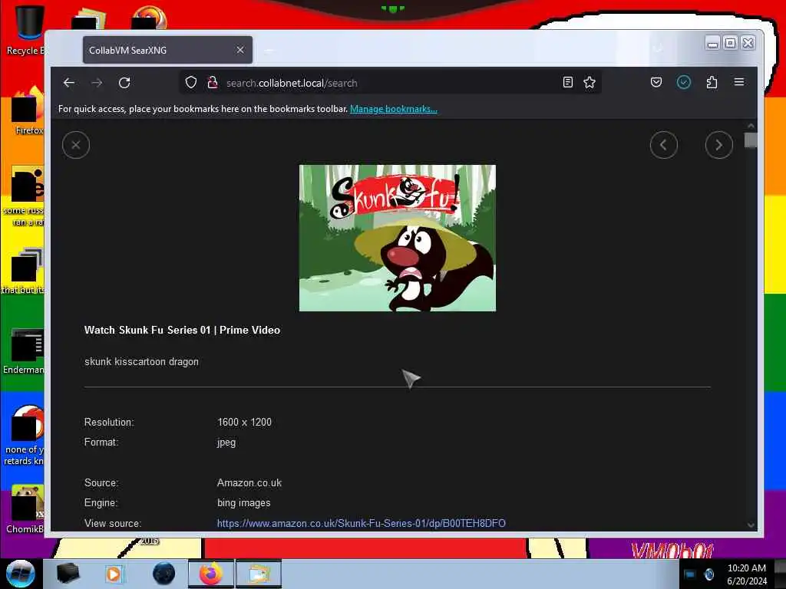Click the site security padlock icon
The height and width of the screenshot is (589, 786).
point(213,83)
